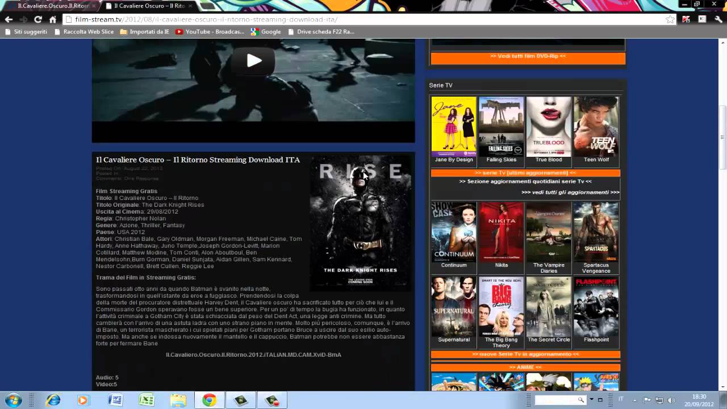This screenshot has height=409, width=727.
Task: Click the release filename Il.Cavaliere.Oscuro.Il.Ritorno.2012 text
Action: click(x=253, y=355)
